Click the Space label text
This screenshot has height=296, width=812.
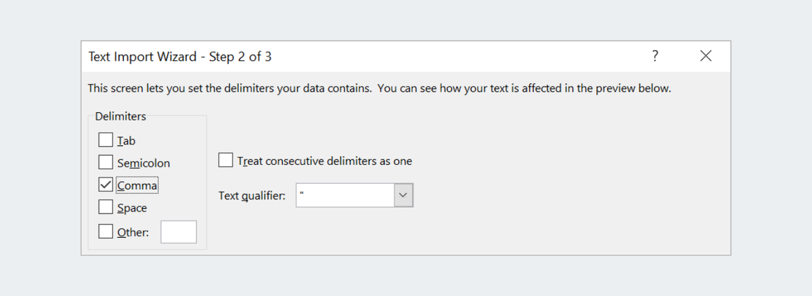pyautogui.click(x=133, y=208)
